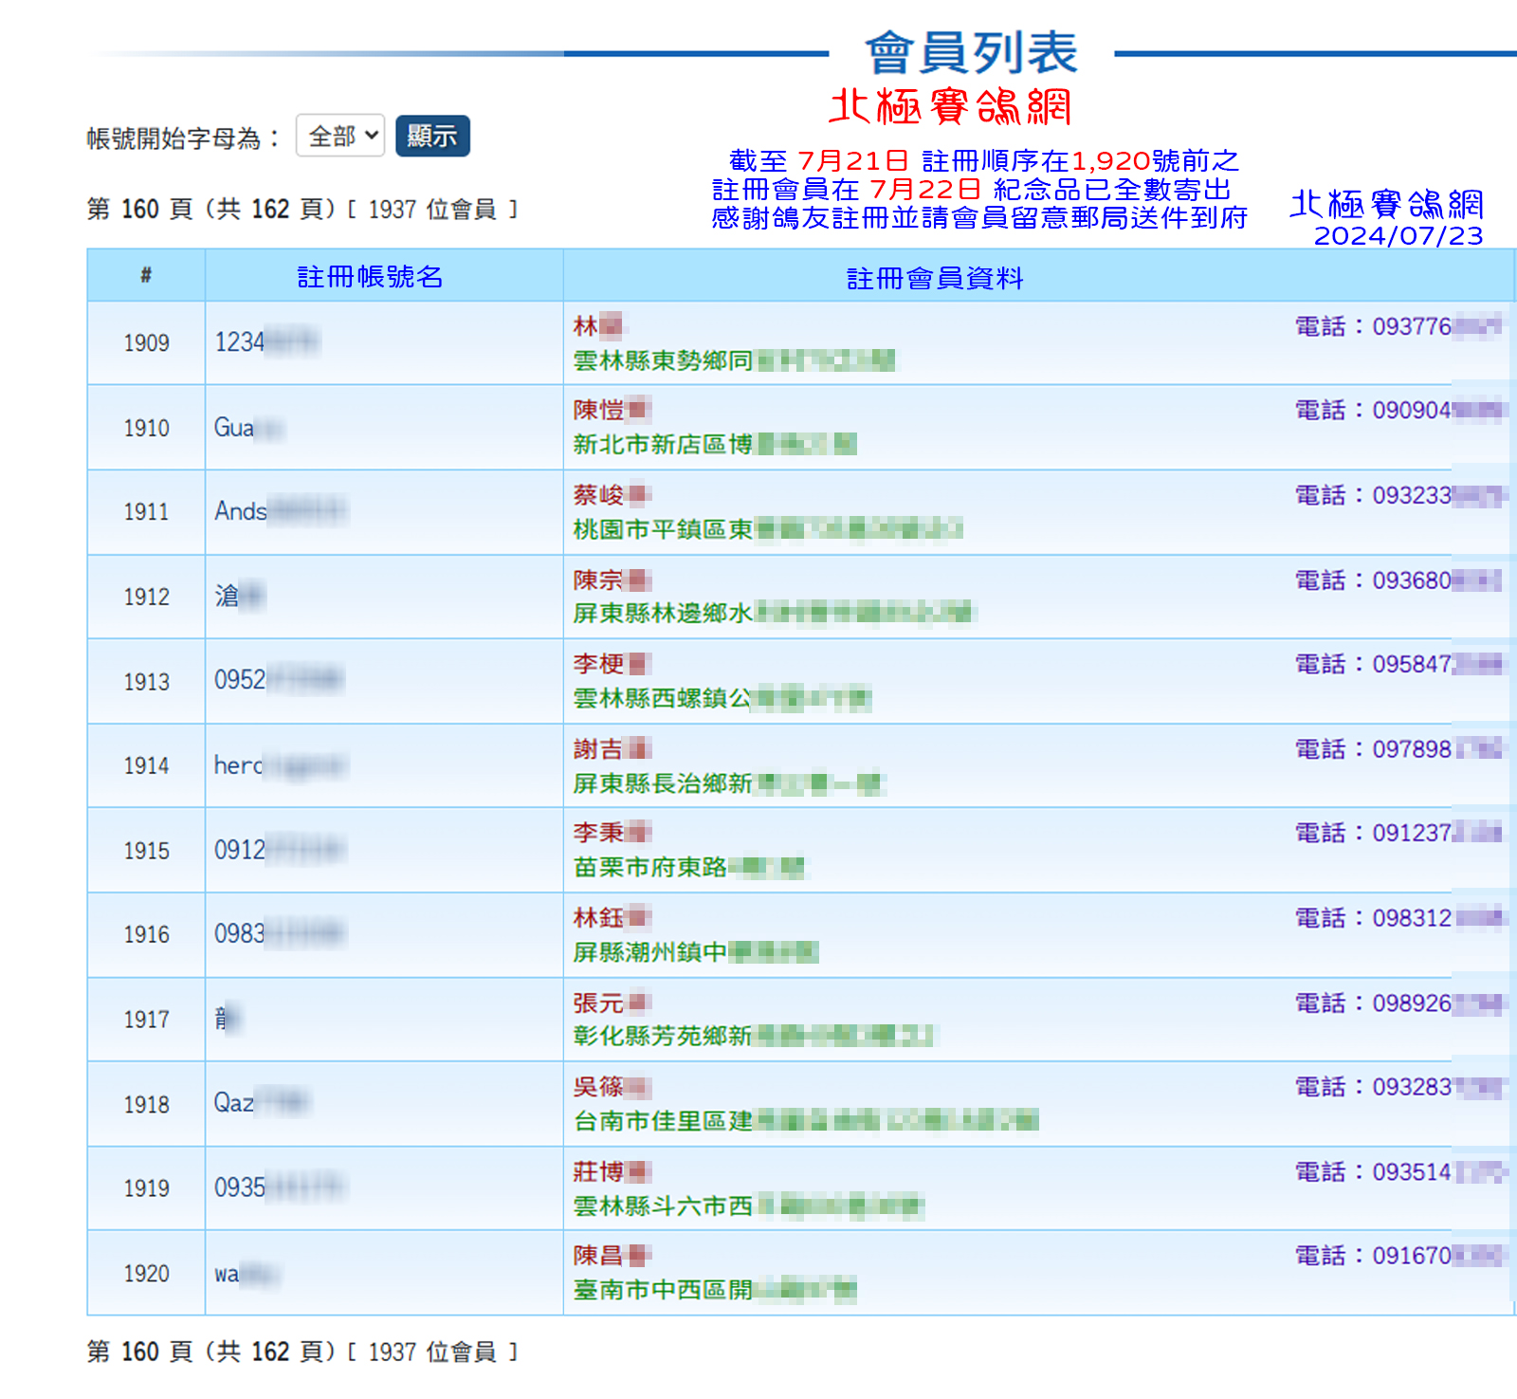The image size is (1517, 1399).
Task: Click the red 北極賽鴿網 logo text
Action: 950,106
